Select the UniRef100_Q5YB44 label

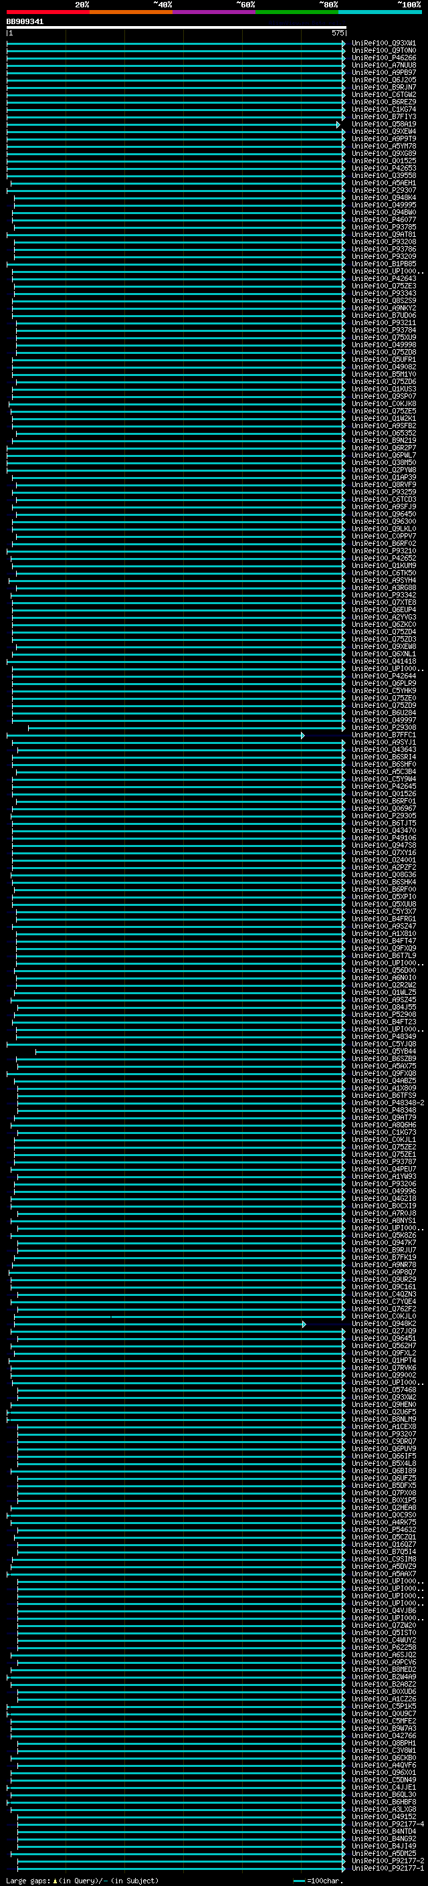click(x=384, y=1051)
